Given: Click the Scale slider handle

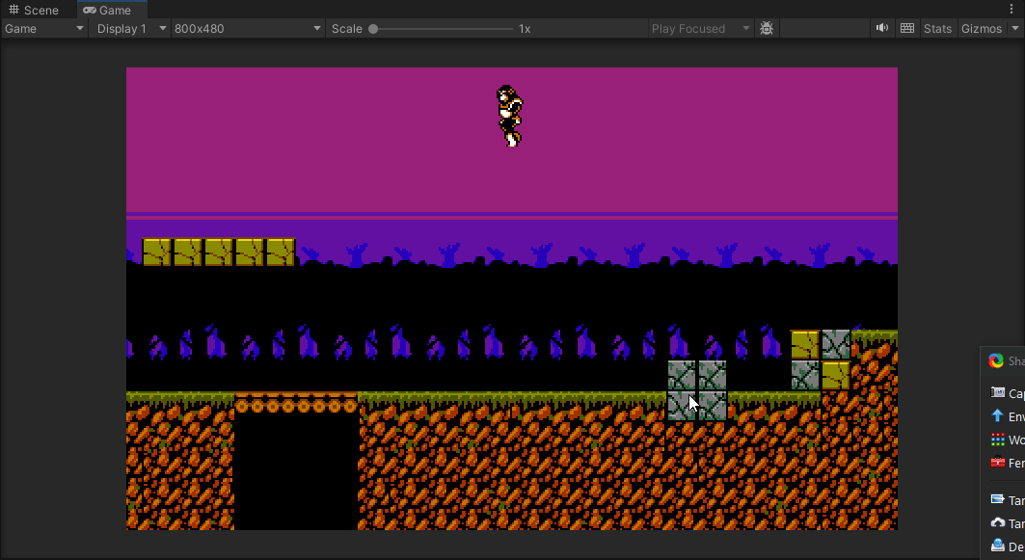Looking at the screenshot, I should tap(373, 29).
